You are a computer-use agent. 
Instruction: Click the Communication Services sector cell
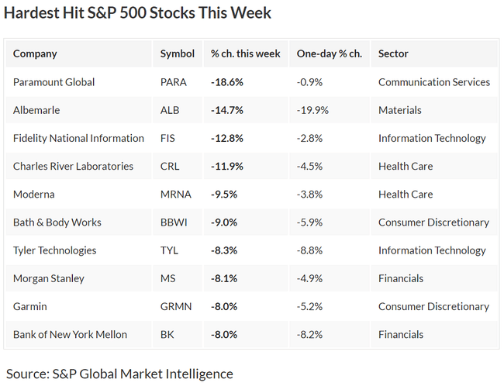click(433, 82)
